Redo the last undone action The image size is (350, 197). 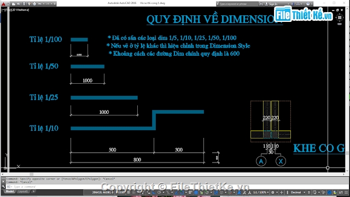(48, 4)
